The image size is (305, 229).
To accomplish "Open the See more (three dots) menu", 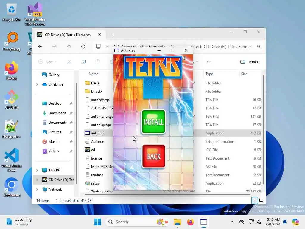I will 209,62.
